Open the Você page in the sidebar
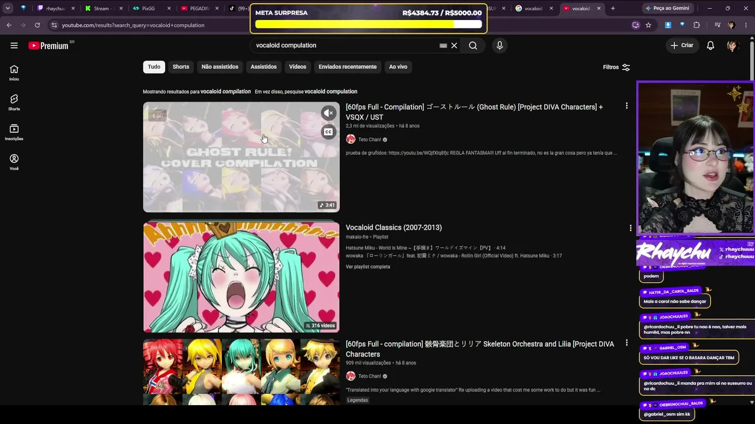Screen dimensions: 755x424 point(14,162)
